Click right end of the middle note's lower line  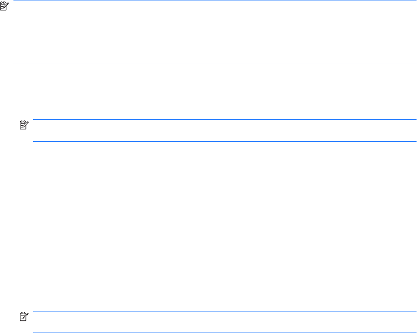point(415,142)
